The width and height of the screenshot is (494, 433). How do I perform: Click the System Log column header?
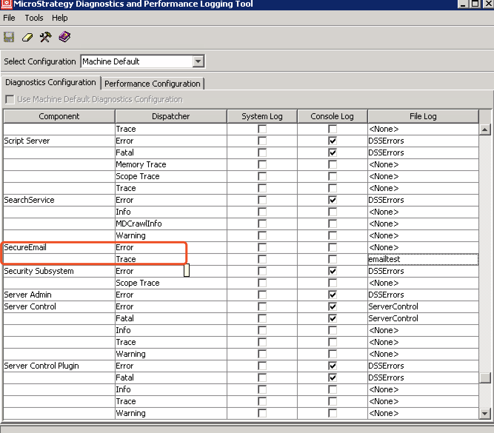pos(262,116)
